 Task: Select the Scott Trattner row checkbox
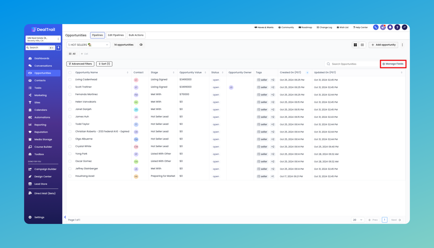pyautogui.click(x=70, y=87)
